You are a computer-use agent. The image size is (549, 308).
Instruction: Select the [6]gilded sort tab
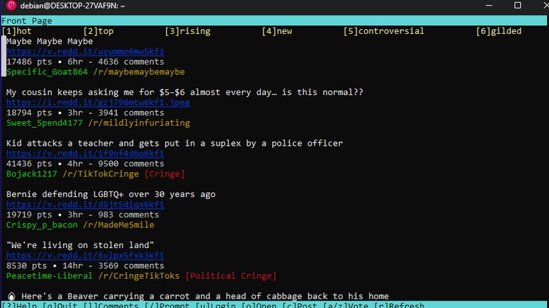coord(498,31)
